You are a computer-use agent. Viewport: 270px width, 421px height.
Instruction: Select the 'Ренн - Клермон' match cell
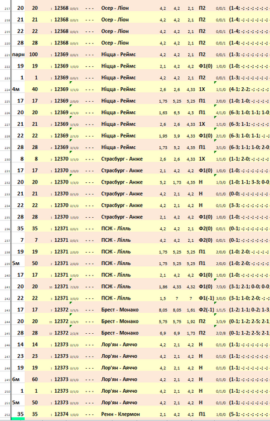[x=120, y=414]
